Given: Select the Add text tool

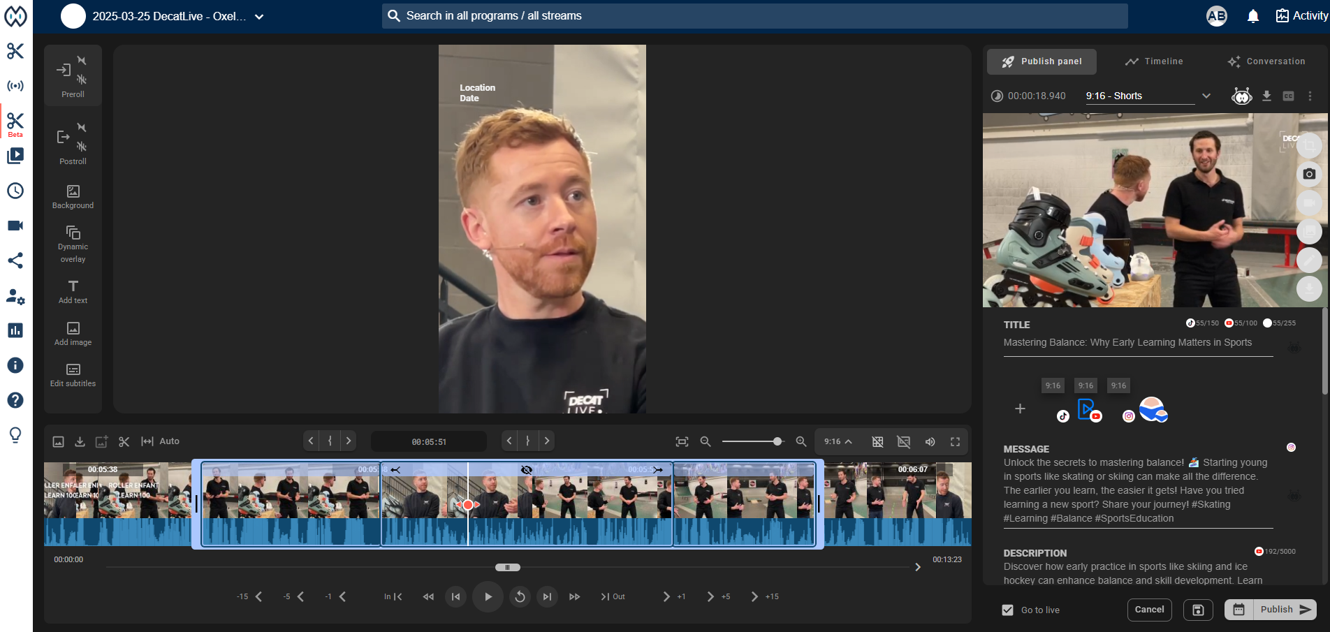Looking at the screenshot, I should coord(73,291).
